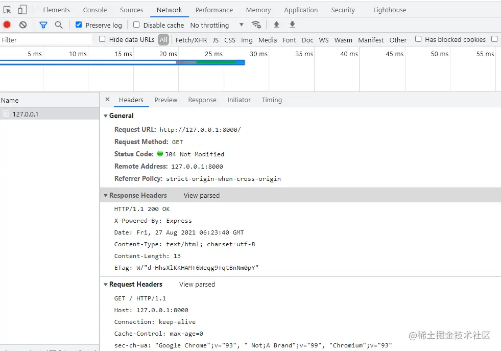501x351 pixels.
Task: Filter requests by CSS
Action: [230, 40]
